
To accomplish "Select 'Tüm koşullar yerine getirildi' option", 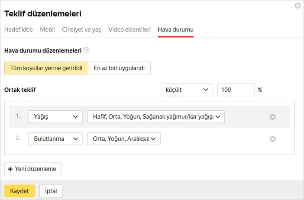I will click(x=46, y=68).
